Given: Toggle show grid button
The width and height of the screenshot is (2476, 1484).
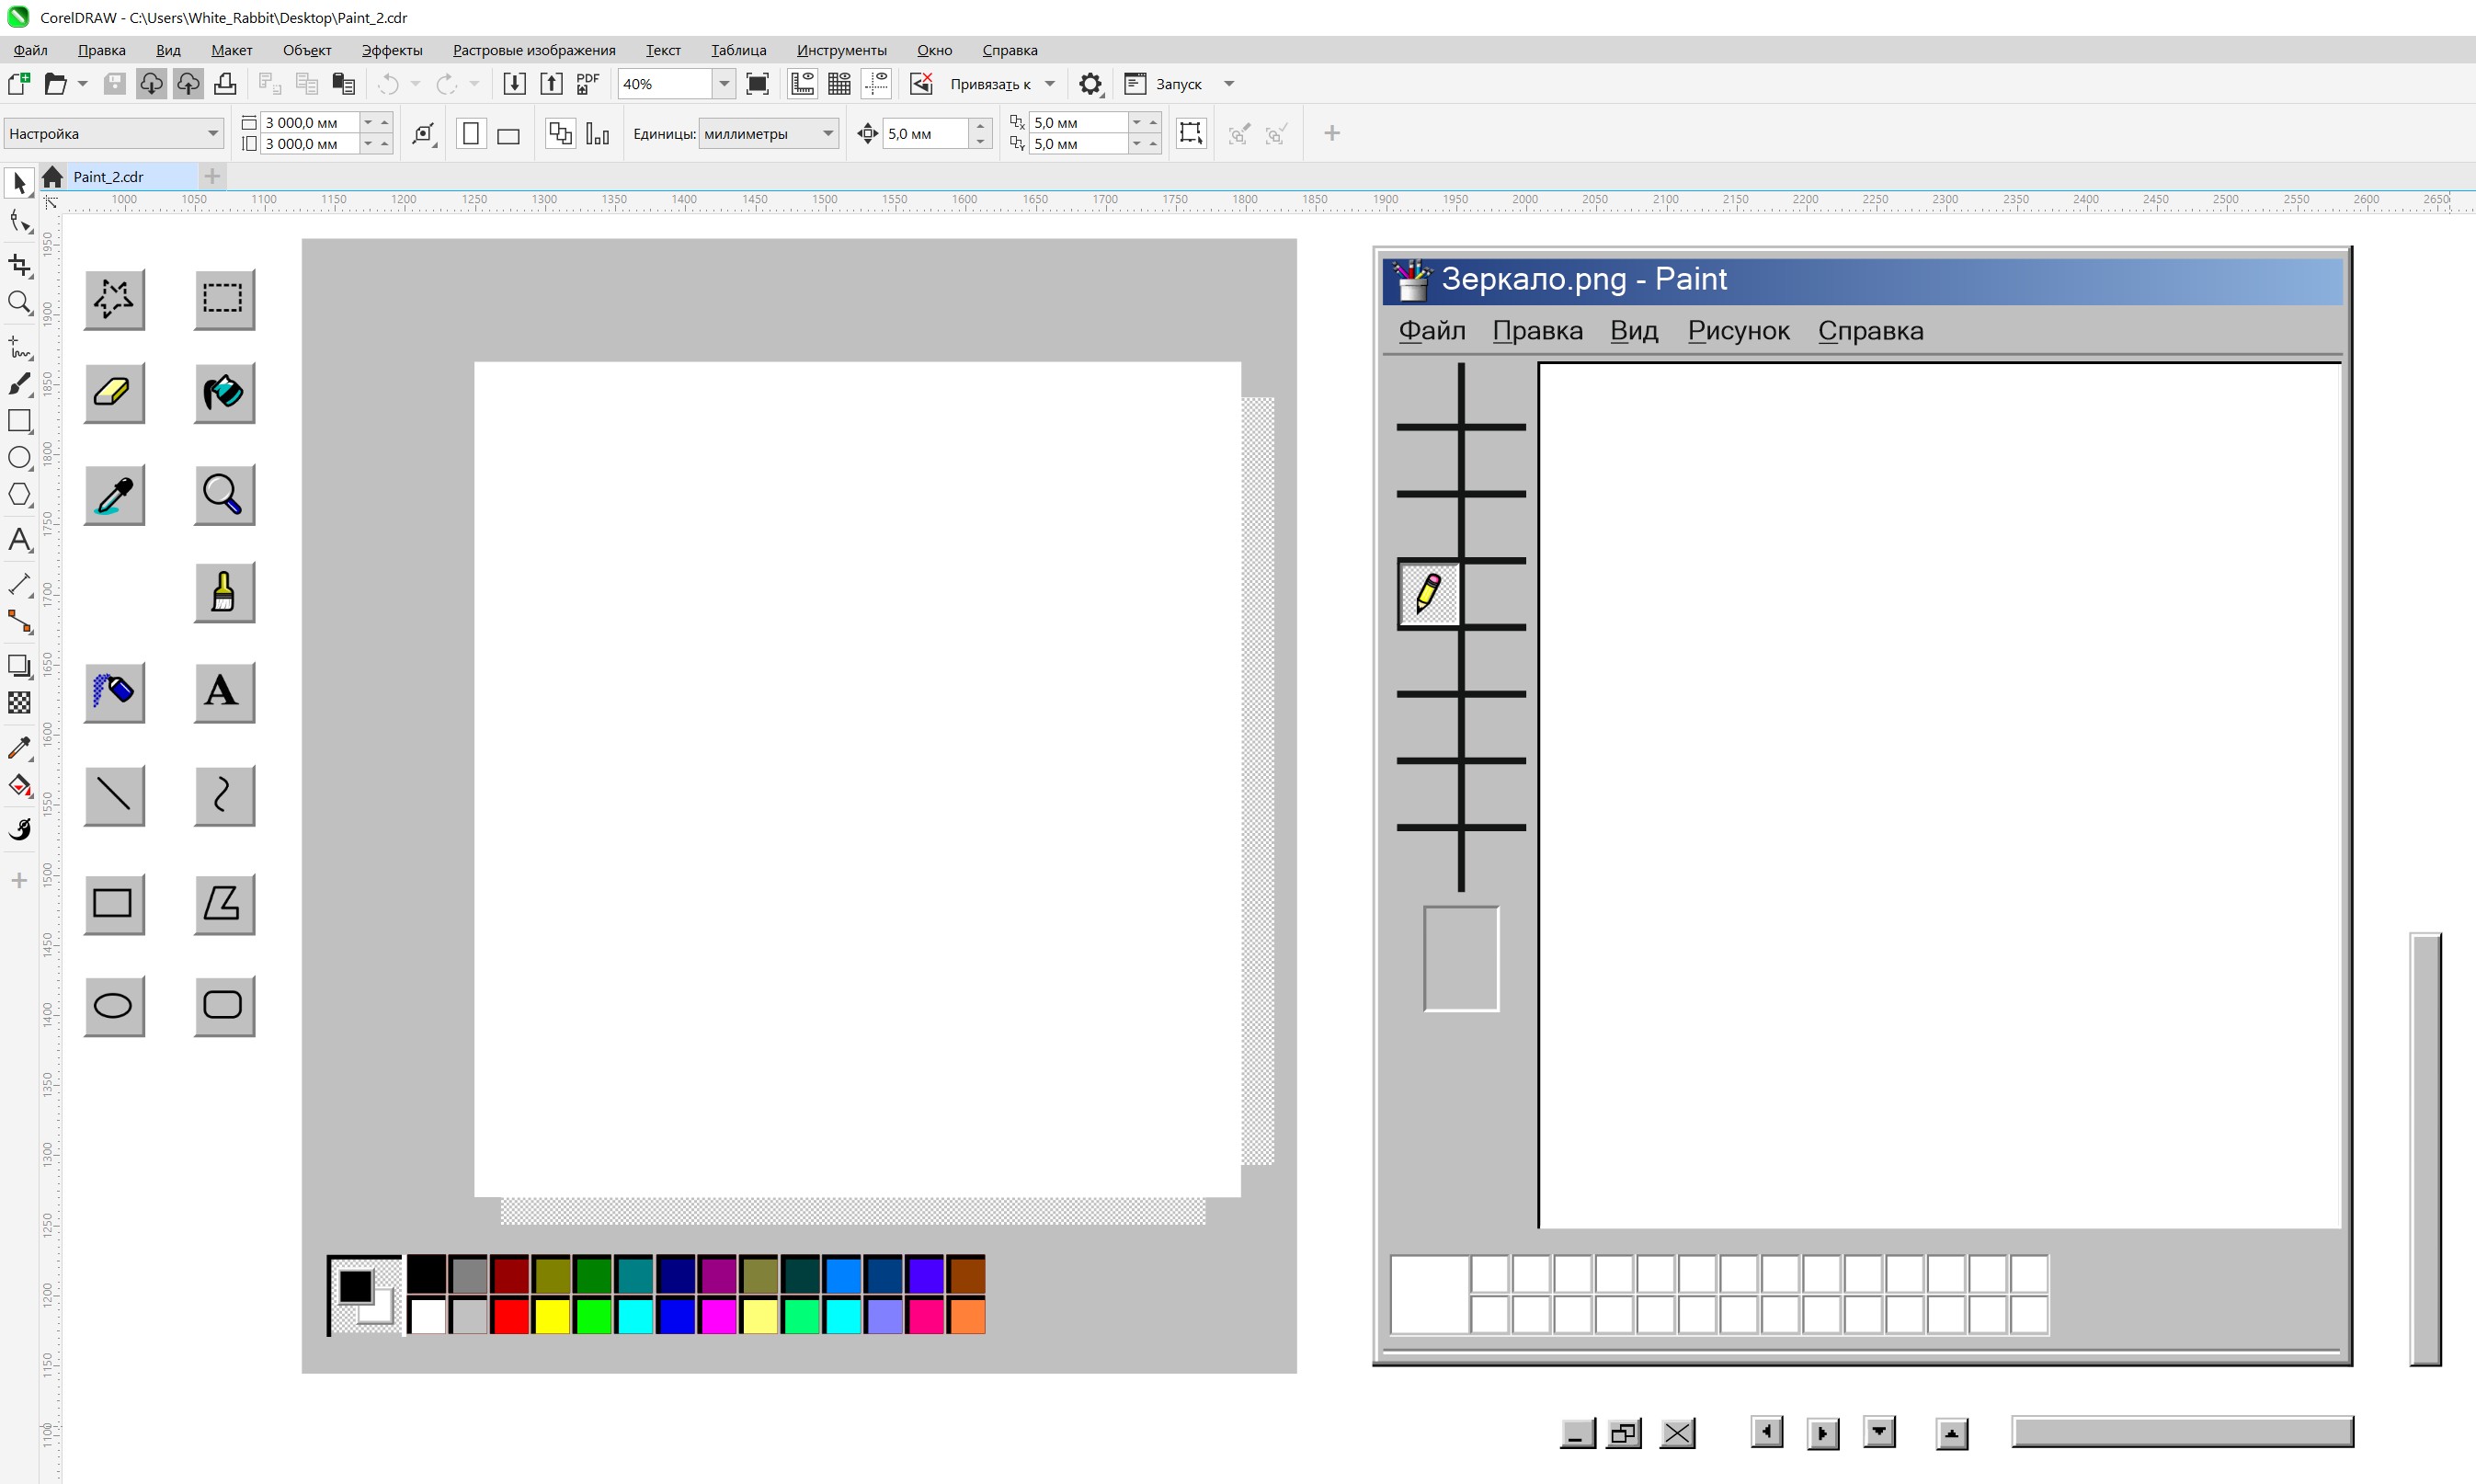Looking at the screenshot, I should 839,84.
